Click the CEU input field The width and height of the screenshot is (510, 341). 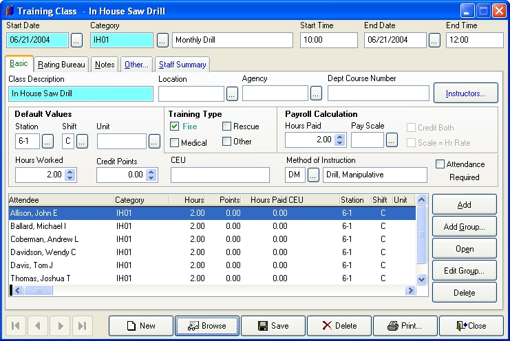pyautogui.click(x=220, y=175)
